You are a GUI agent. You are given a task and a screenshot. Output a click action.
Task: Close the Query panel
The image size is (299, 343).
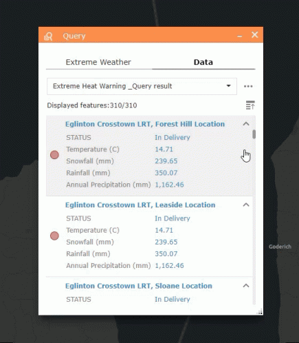click(255, 34)
